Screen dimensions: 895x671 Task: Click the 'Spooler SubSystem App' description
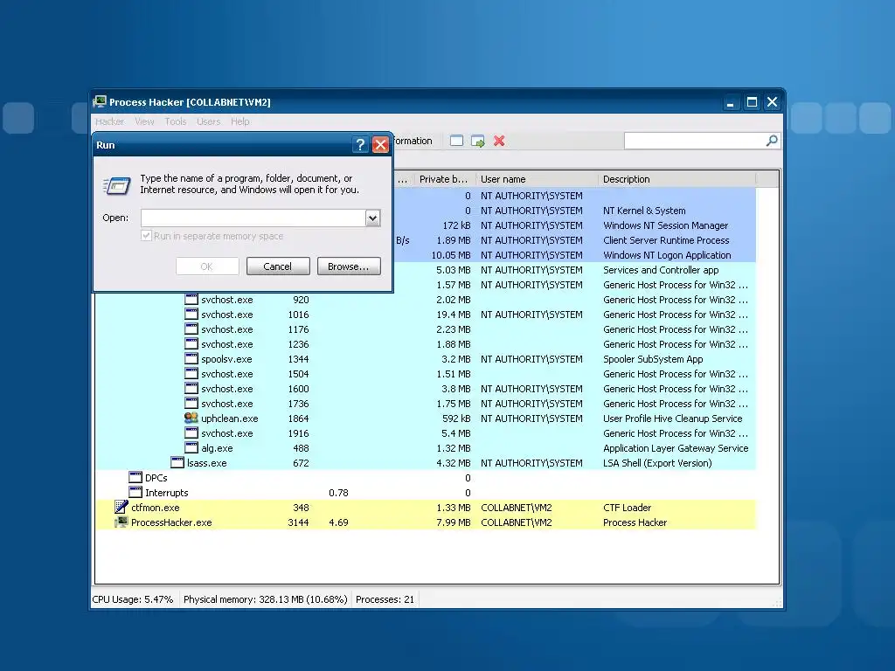click(653, 359)
